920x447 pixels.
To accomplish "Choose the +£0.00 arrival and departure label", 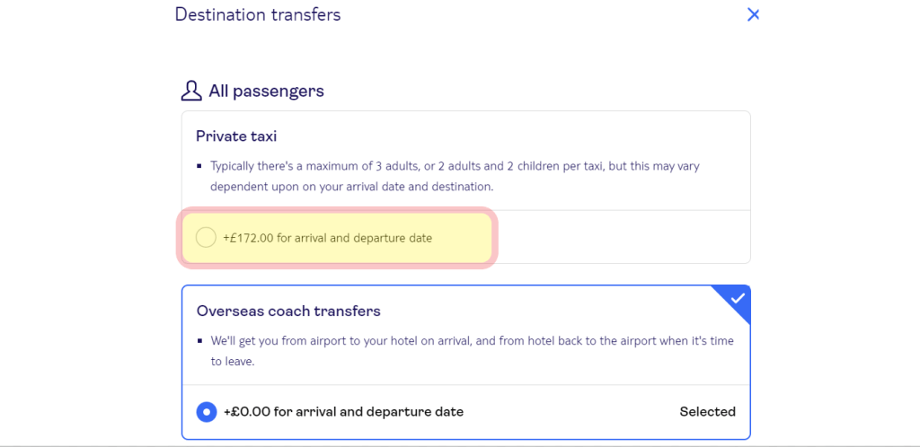I will coord(343,412).
